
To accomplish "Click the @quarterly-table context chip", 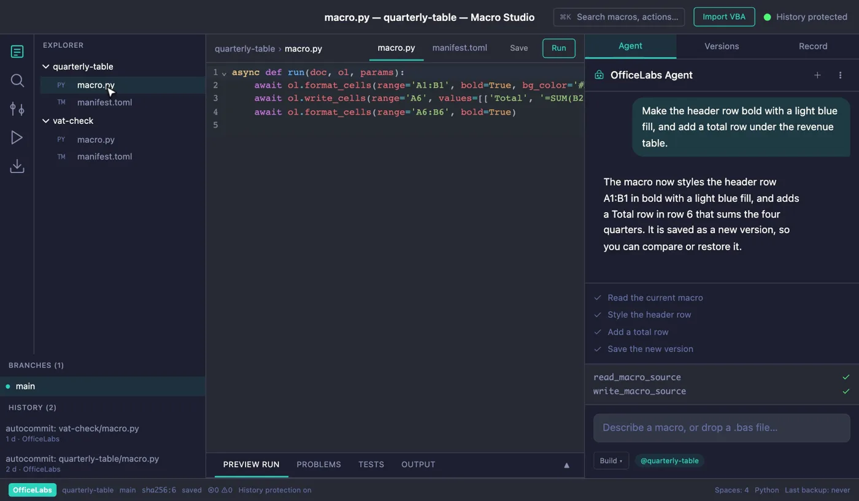I will click(669, 461).
